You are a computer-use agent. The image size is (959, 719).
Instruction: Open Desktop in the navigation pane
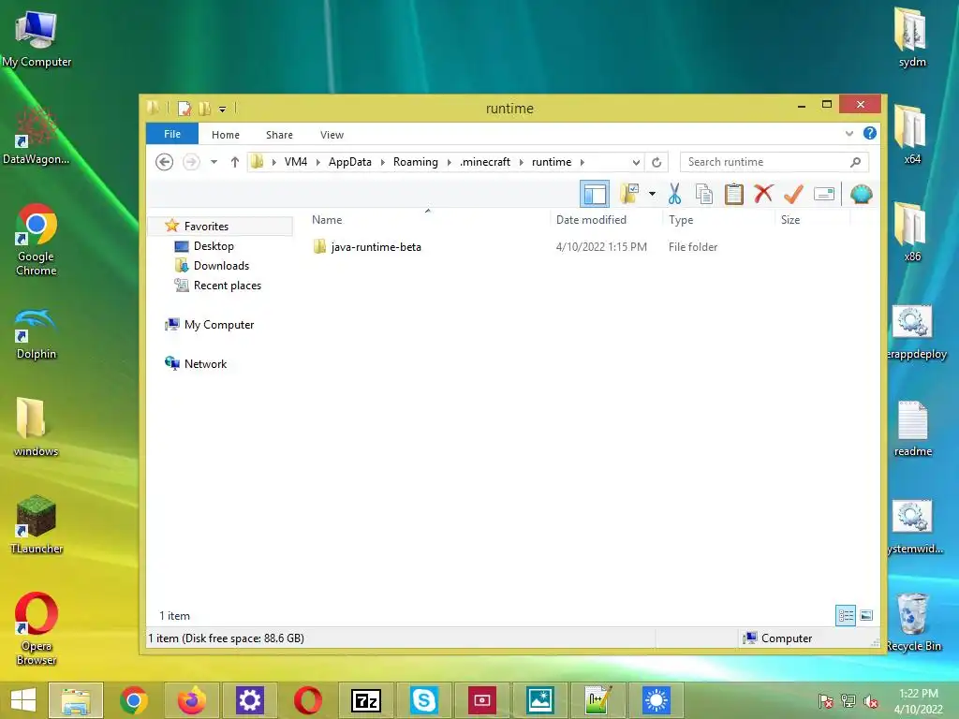pos(214,246)
